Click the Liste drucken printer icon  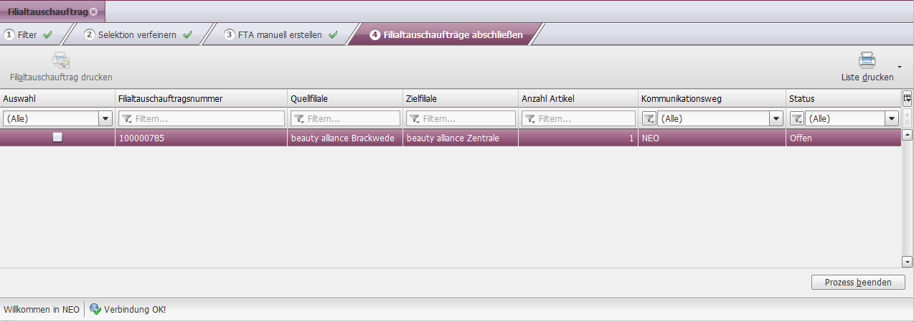pos(867,61)
